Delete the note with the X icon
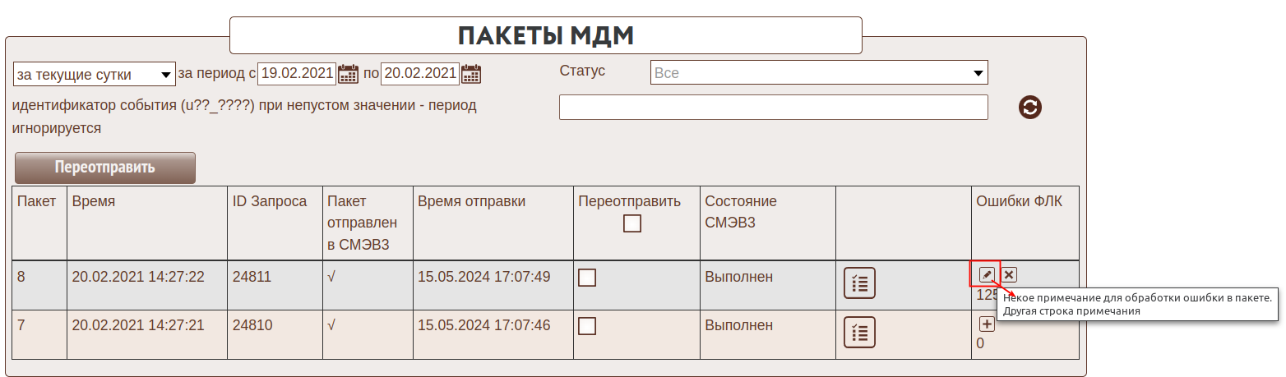Screen dimensions: 1286x377 point(1010,274)
